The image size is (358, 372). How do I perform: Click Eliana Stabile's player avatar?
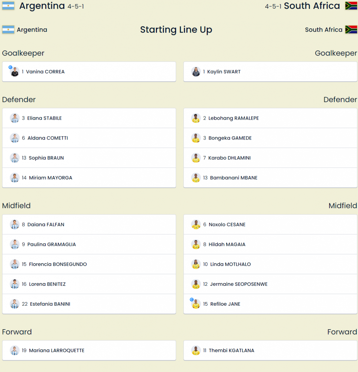15,118
